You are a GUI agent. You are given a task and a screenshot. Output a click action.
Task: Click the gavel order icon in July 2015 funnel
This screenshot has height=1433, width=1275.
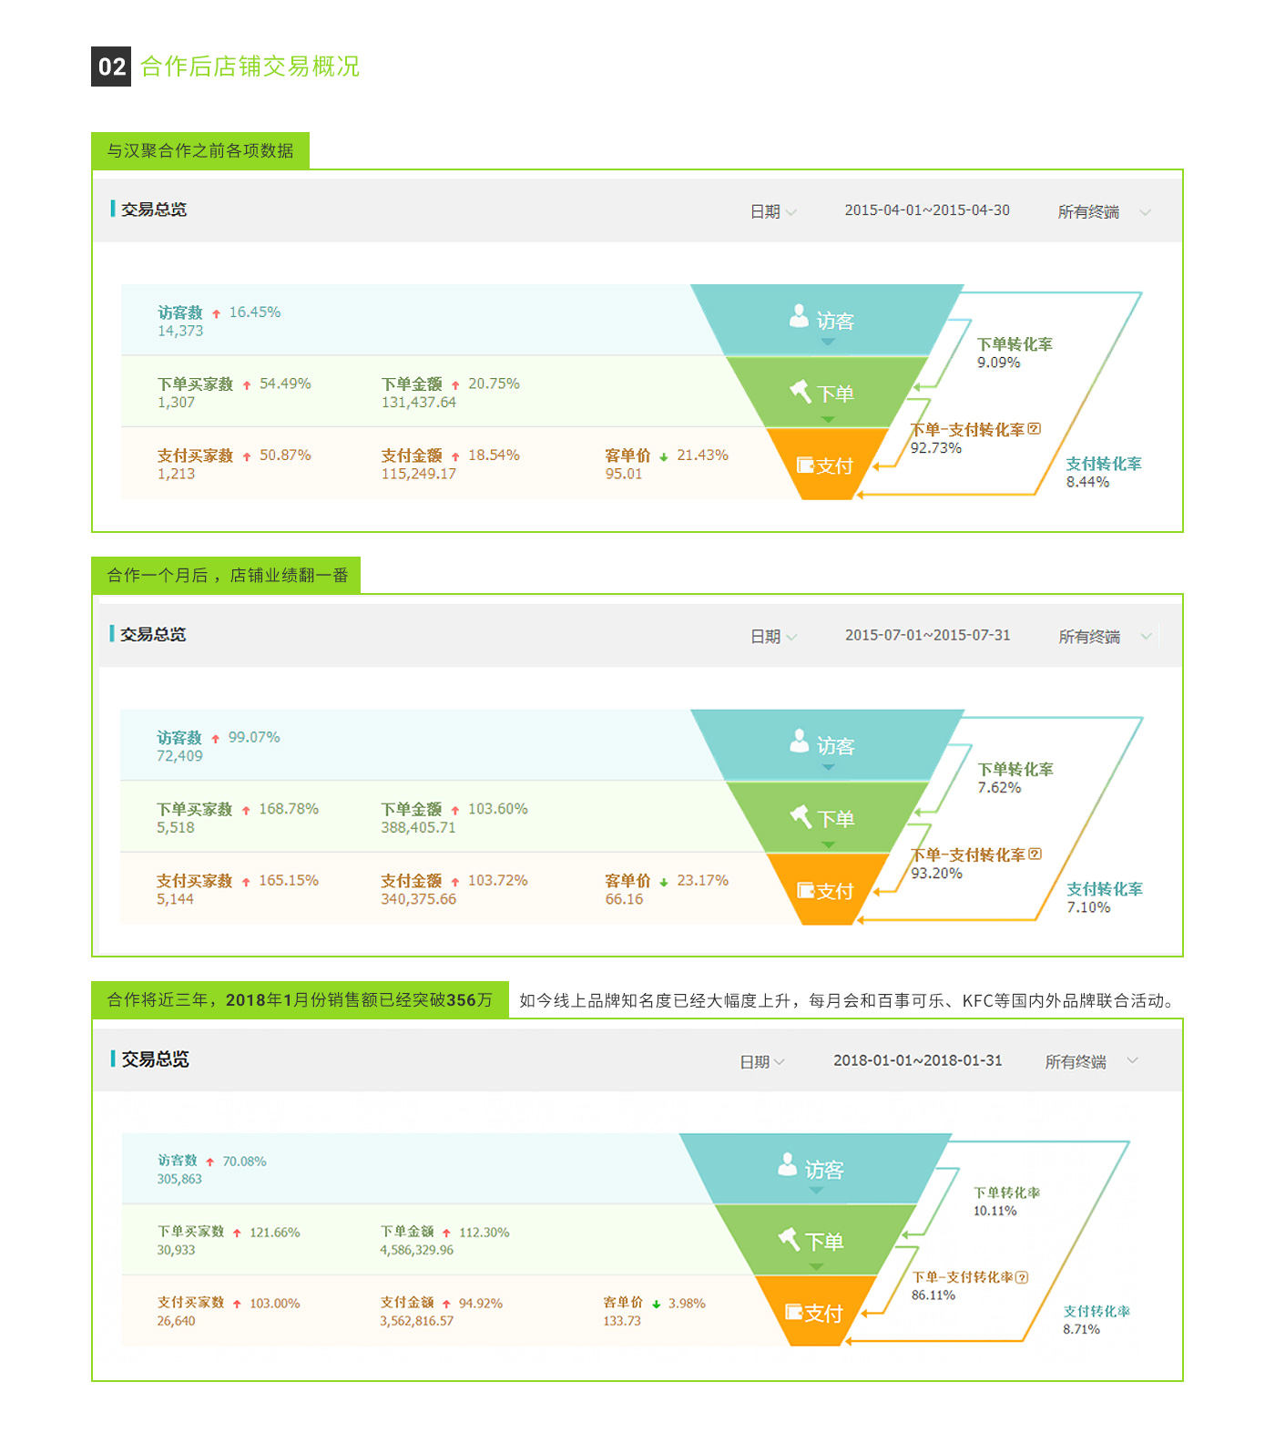point(801,816)
